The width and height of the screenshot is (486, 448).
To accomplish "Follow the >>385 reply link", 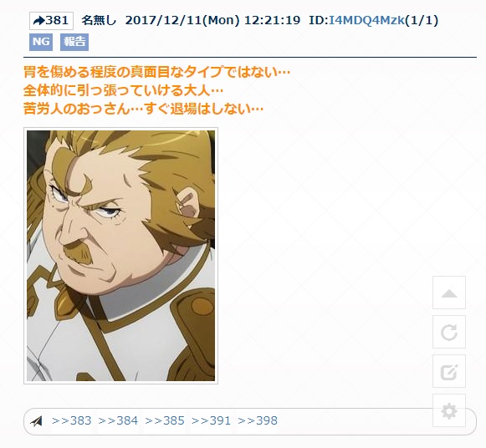I will tap(165, 420).
